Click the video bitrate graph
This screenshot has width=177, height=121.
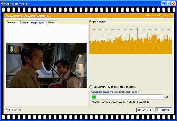click(x=131, y=39)
